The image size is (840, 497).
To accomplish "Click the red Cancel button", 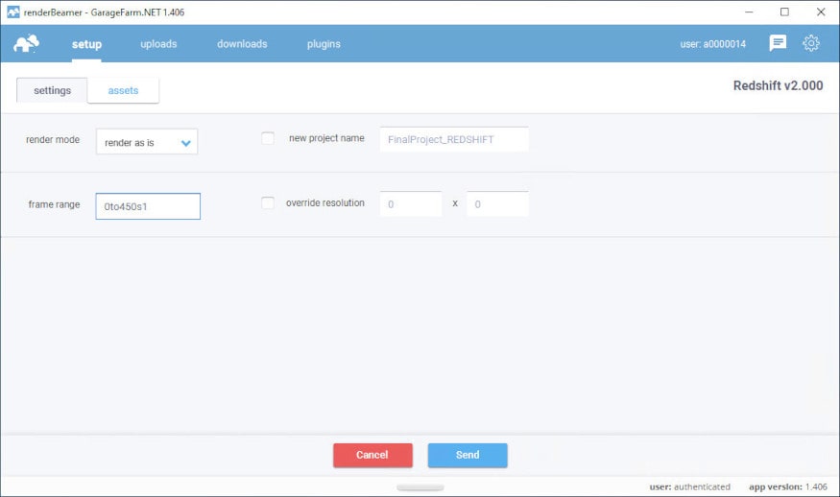I will pyautogui.click(x=372, y=455).
